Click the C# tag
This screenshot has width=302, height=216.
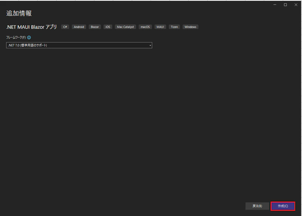click(65, 27)
